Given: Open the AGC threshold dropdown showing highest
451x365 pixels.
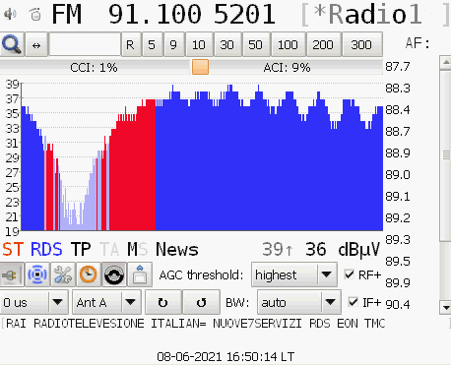Looking at the screenshot, I should coord(294,274).
